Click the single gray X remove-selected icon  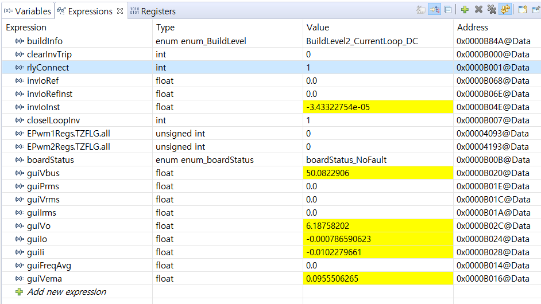tap(478, 10)
